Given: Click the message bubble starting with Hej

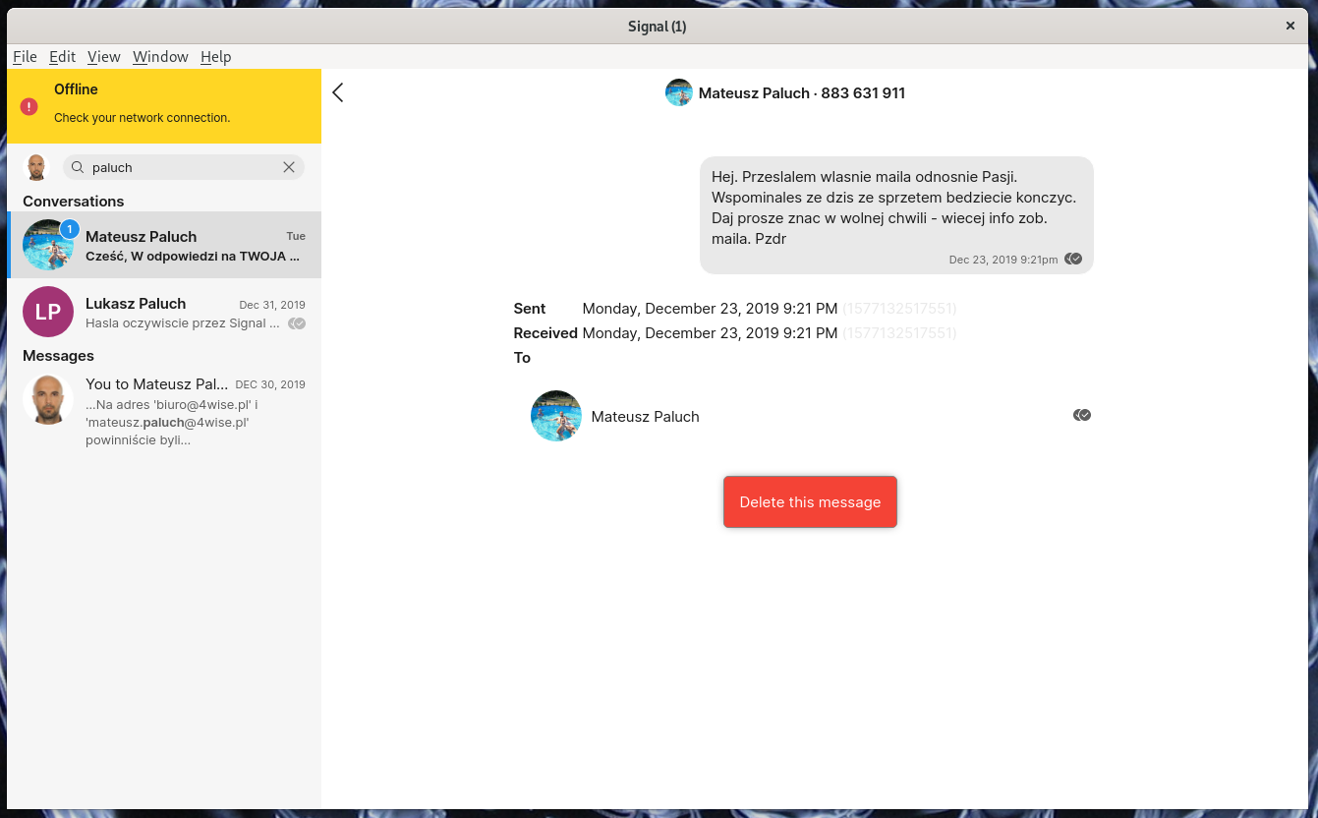Looking at the screenshot, I should point(896,215).
